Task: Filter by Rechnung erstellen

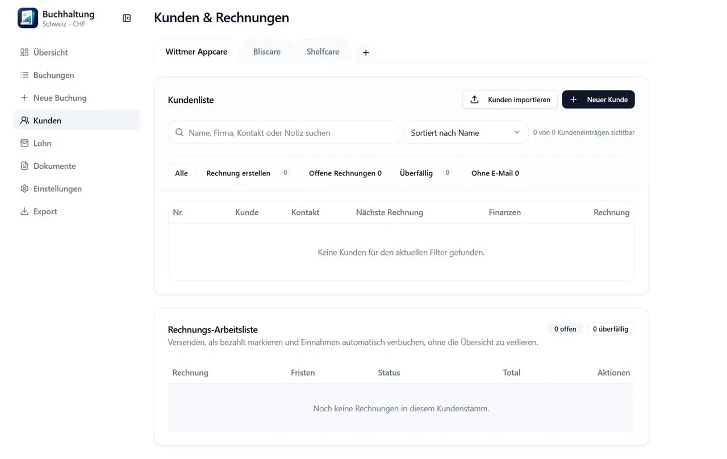Action: click(x=248, y=173)
